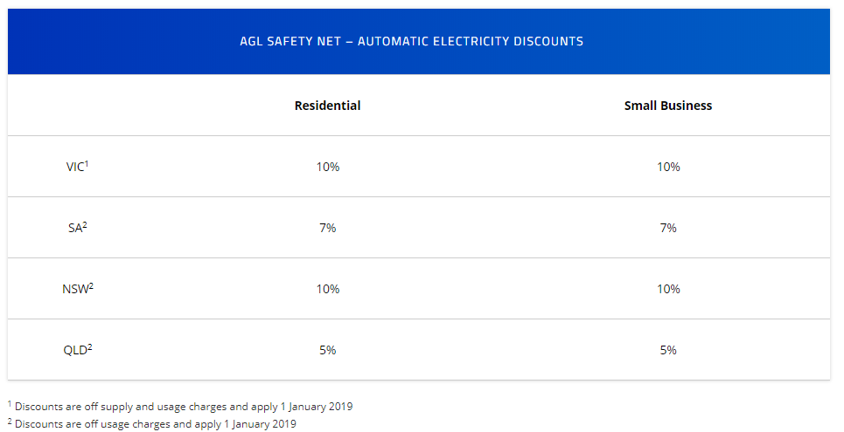The image size is (844, 432).
Task: Click SA Residential 7% discount cell
Action: tap(327, 228)
